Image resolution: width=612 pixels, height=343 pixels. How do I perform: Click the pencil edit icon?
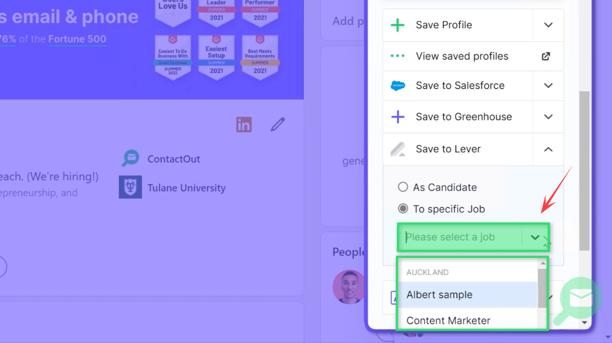pos(277,125)
